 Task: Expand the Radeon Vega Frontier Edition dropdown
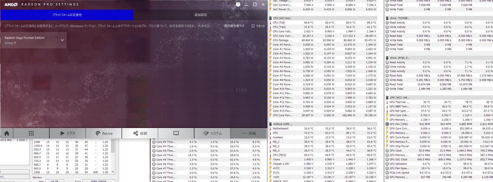34,40
